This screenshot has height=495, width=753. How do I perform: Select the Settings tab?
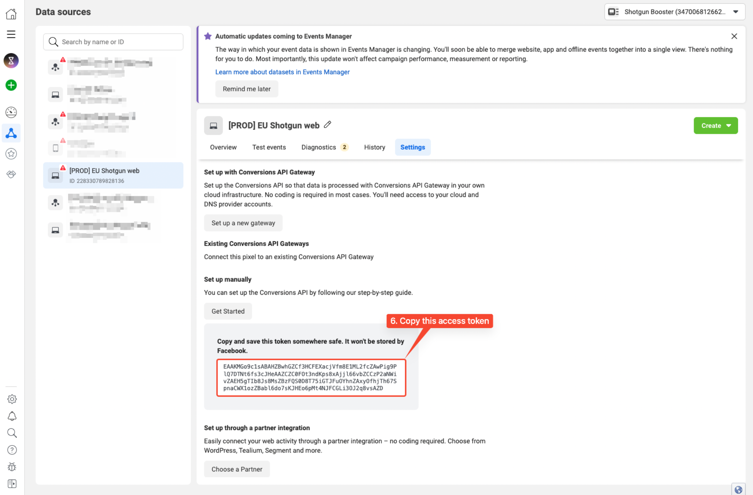click(412, 147)
